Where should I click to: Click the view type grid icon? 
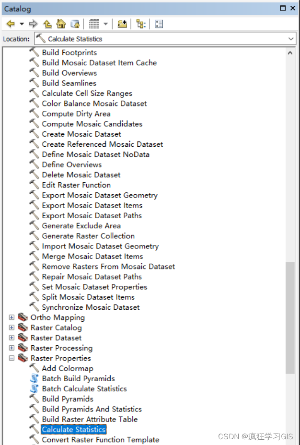coord(94,24)
